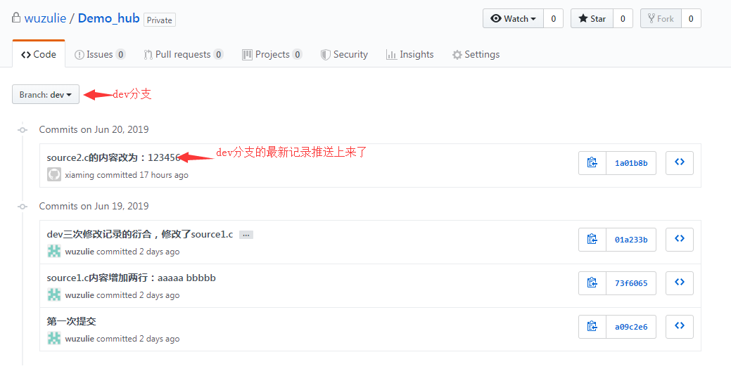The width and height of the screenshot is (731, 376).
Task: Open the Issues tab
Action: (100, 55)
